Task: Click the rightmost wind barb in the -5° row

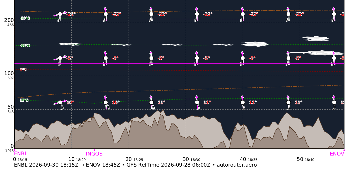Action: click(x=334, y=58)
